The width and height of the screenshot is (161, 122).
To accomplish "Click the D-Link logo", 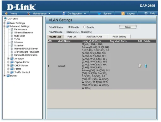I will (x=21, y=7).
